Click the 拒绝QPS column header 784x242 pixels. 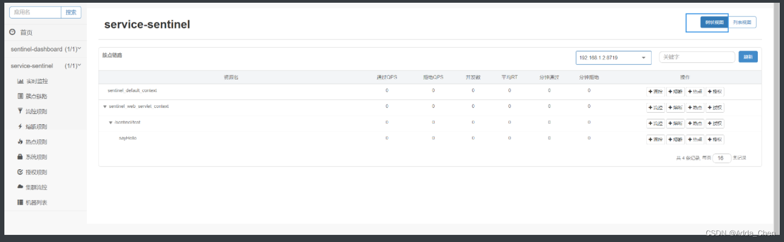pyautogui.click(x=433, y=78)
